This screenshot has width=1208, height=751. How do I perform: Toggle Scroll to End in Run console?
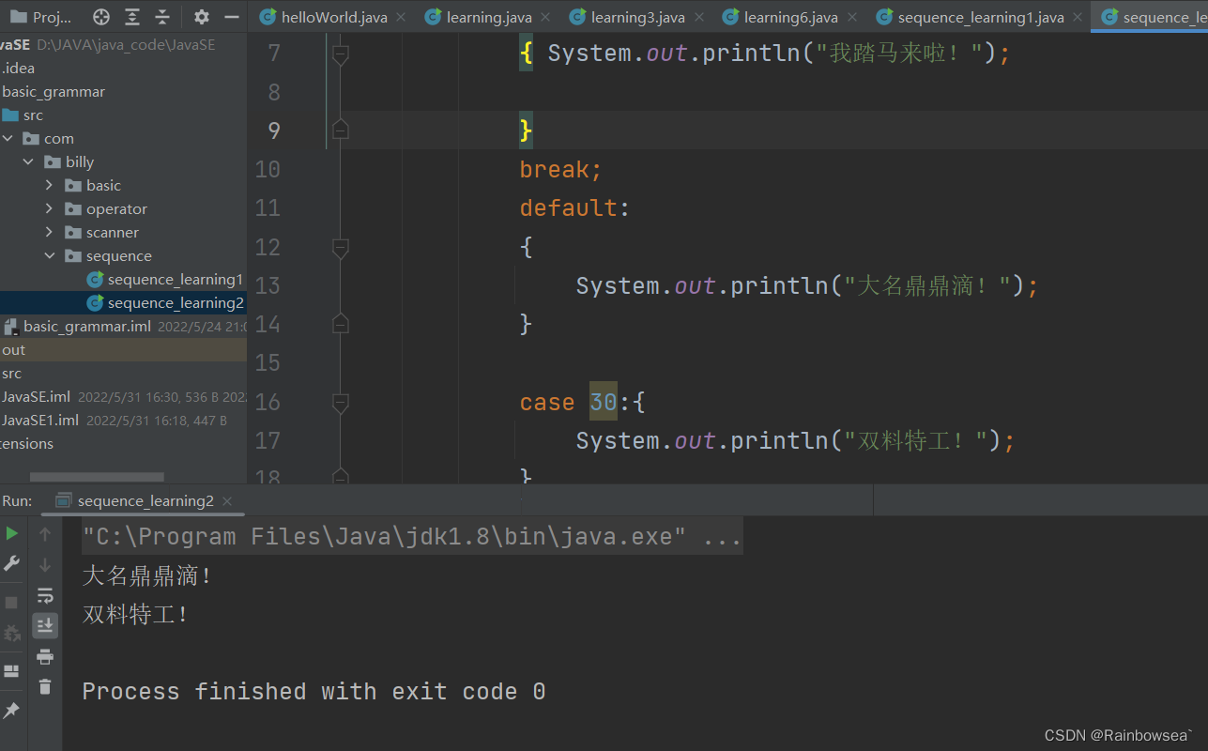pos(44,625)
